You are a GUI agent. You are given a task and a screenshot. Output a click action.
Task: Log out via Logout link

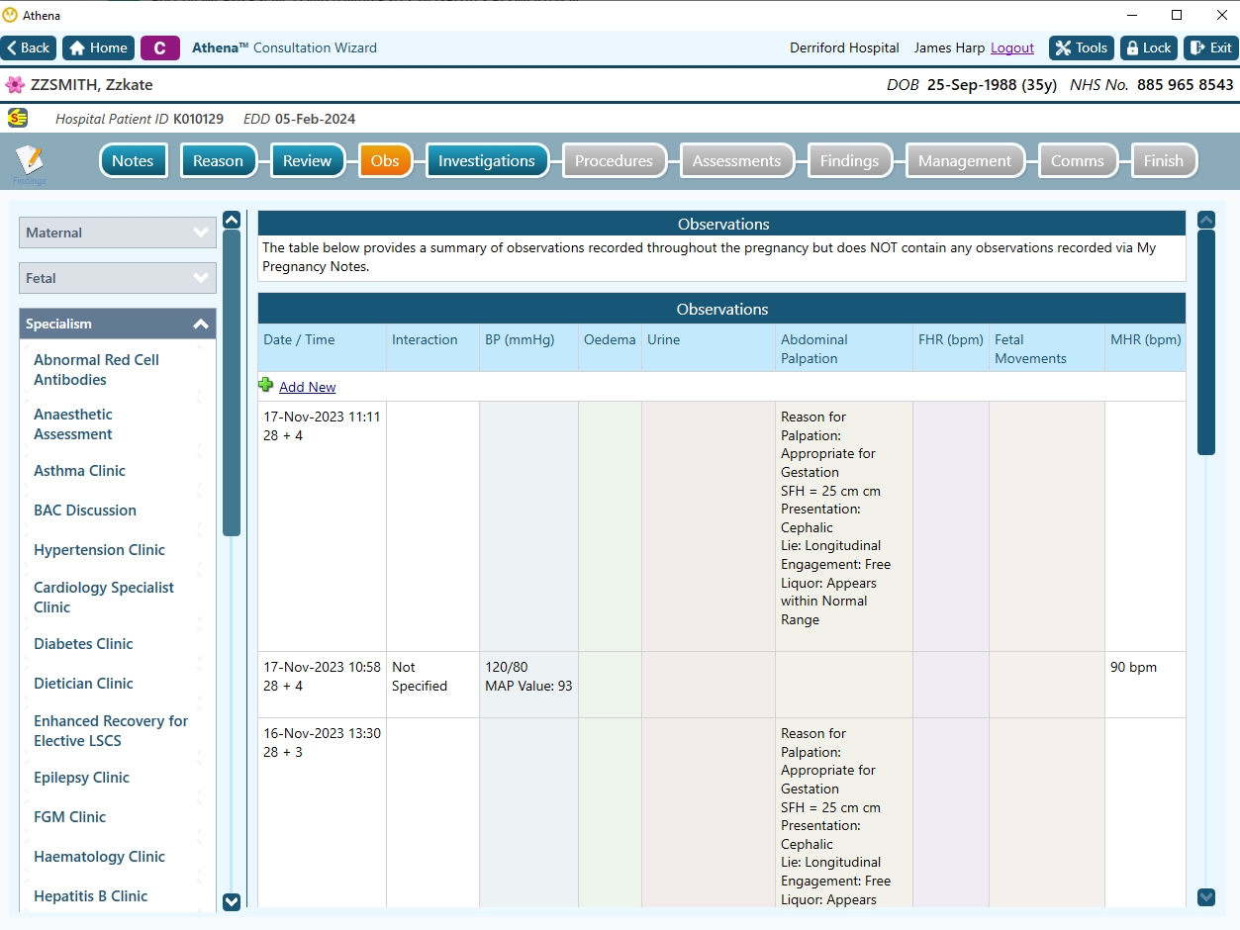[1012, 47]
